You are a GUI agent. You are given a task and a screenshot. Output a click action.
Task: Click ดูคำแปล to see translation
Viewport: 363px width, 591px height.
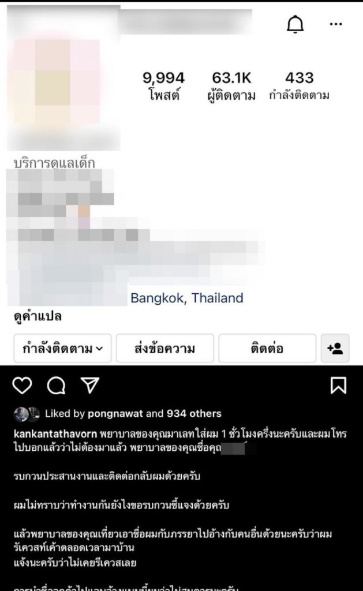pyautogui.click(x=38, y=316)
